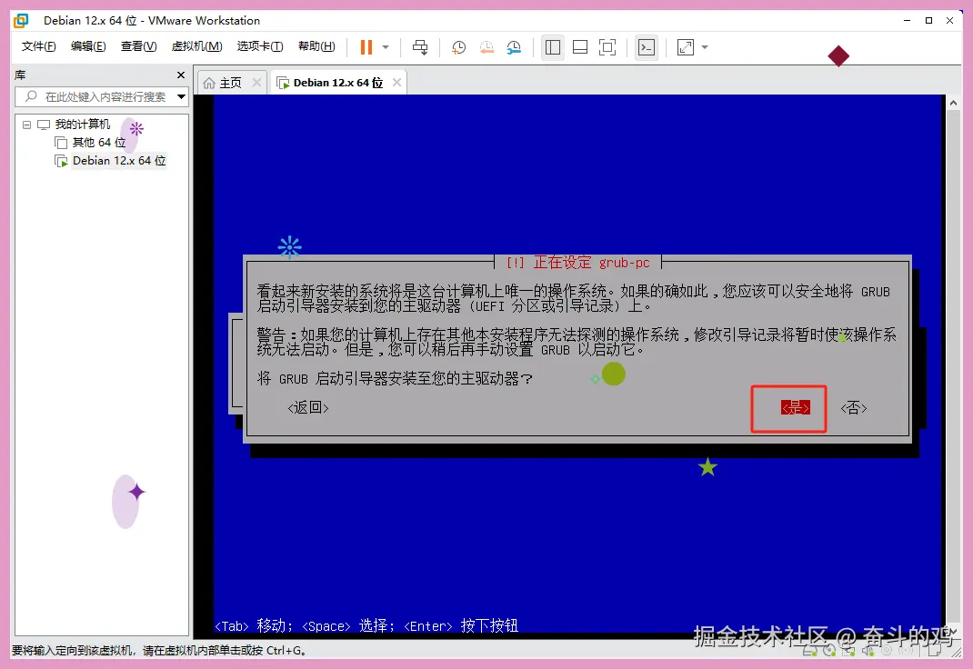Close the Debian 12.x 64 位 tab
973x669 pixels.
pos(396,83)
